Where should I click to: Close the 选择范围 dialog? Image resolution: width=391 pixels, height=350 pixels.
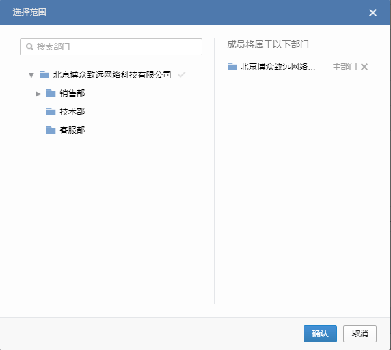coord(373,12)
